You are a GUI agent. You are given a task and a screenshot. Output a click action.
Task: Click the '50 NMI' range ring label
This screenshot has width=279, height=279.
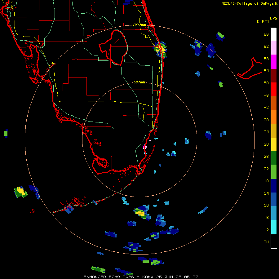click(x=139, y=82)
